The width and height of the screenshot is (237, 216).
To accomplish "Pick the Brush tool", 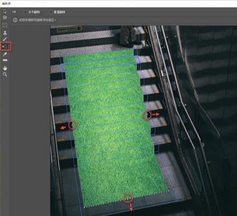I will (5, 39).
